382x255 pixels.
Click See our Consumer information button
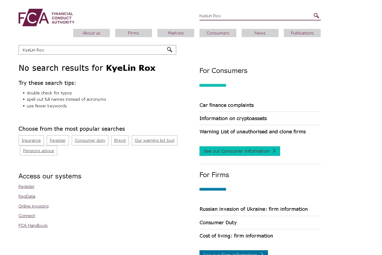(x=240, y=151)
